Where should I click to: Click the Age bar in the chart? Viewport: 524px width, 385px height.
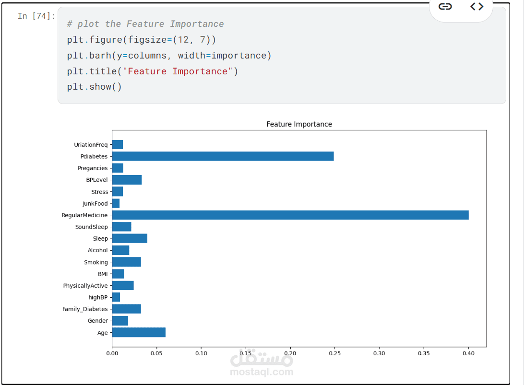click(x=139, y=333)
